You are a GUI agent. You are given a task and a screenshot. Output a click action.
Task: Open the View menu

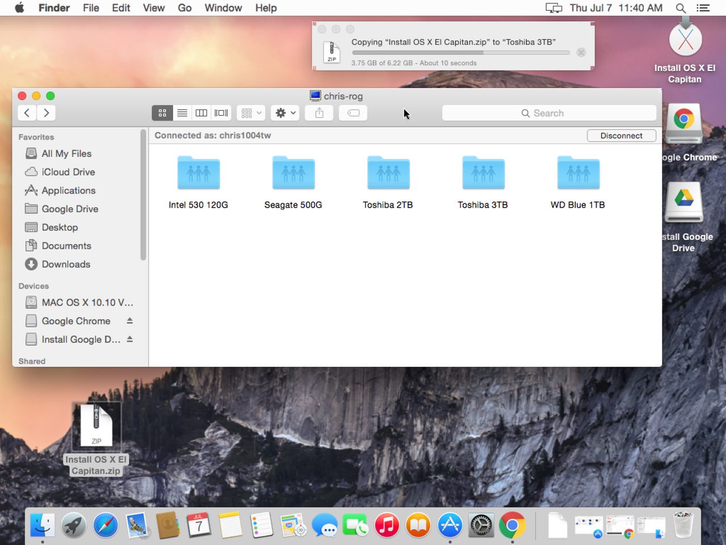[153, 8]
